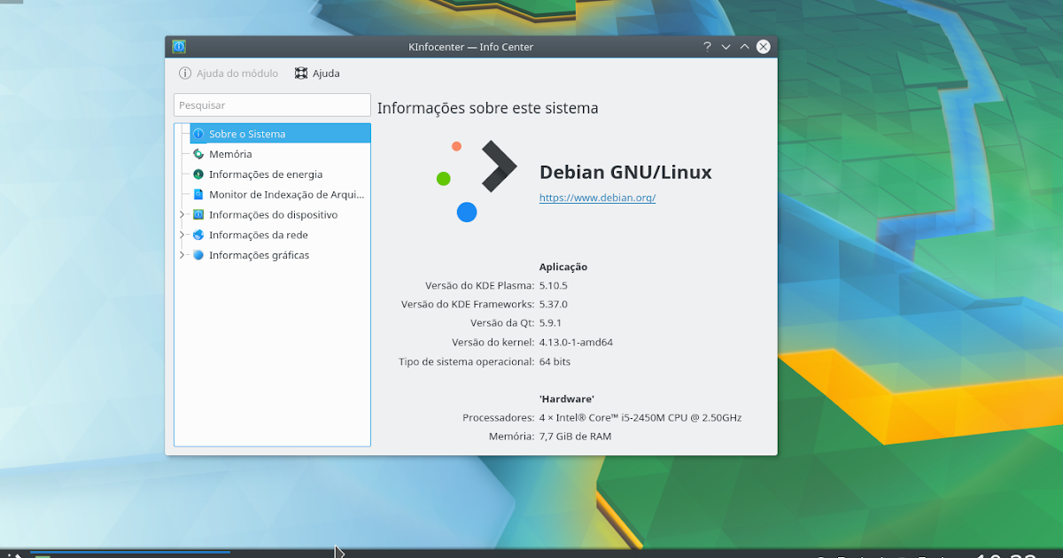Click the Monitor de Indexação file icon

pos(198,195)
